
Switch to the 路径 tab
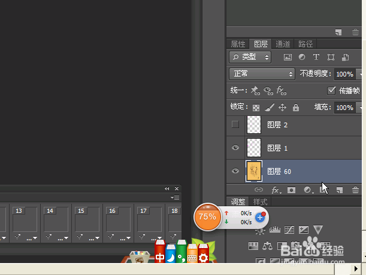pyautogui.click(x=305, y=44)
